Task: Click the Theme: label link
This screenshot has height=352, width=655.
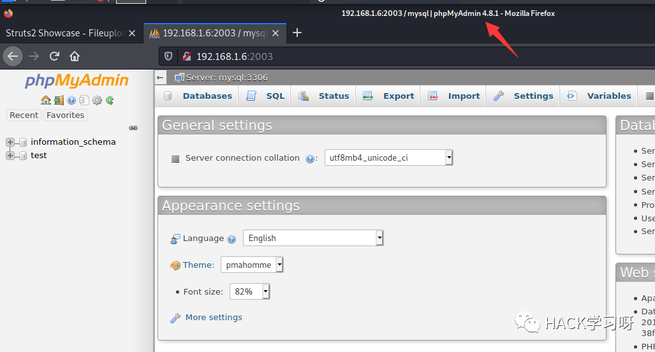Action: pyautogui.click(x=198, y=265)
